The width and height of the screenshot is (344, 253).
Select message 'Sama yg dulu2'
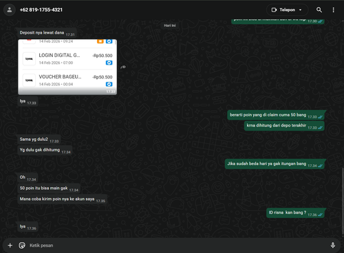click(39, 140)
